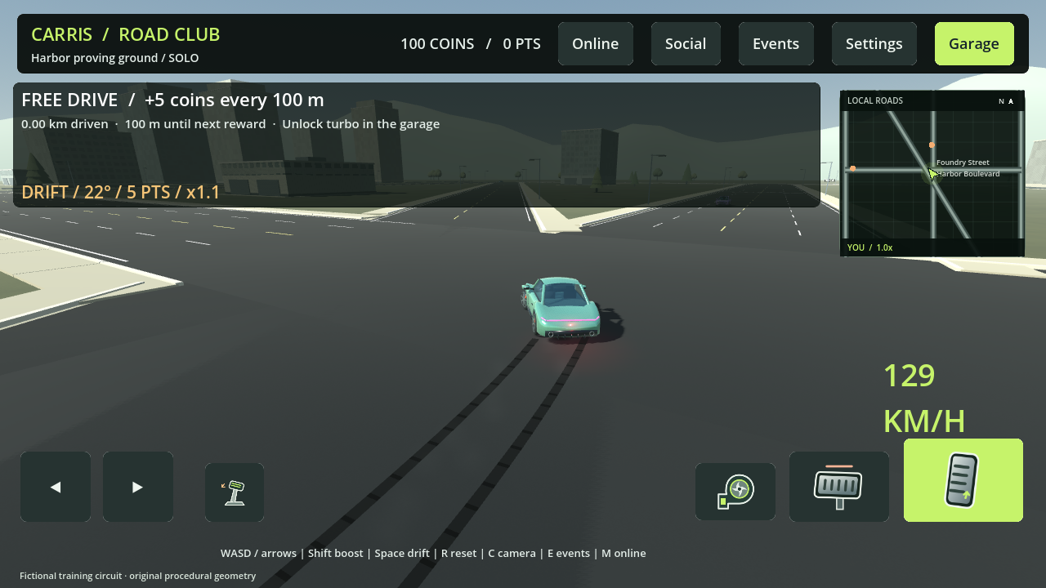
Task: Click the Foundry Street map label
Action: point(963,163)
